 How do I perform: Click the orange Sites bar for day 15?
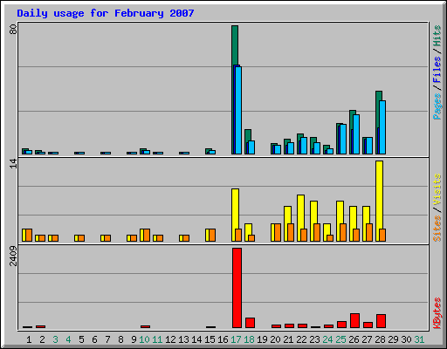[212, 235]
